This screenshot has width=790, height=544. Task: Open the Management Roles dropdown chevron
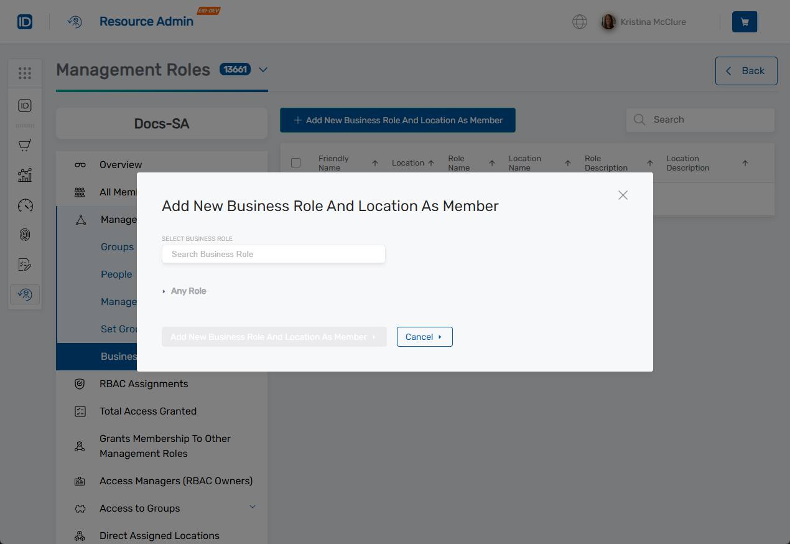[x=263, y=70]
